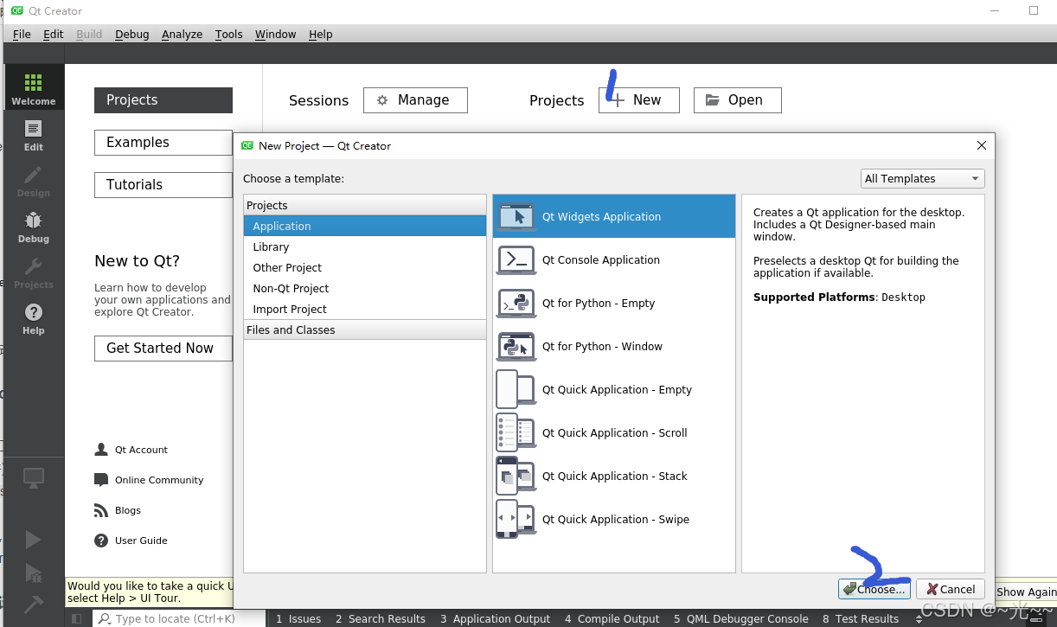The height and width of the screenshot is (627, 1057).
Task: Select the Import Project category
Action: coord(365,309)
